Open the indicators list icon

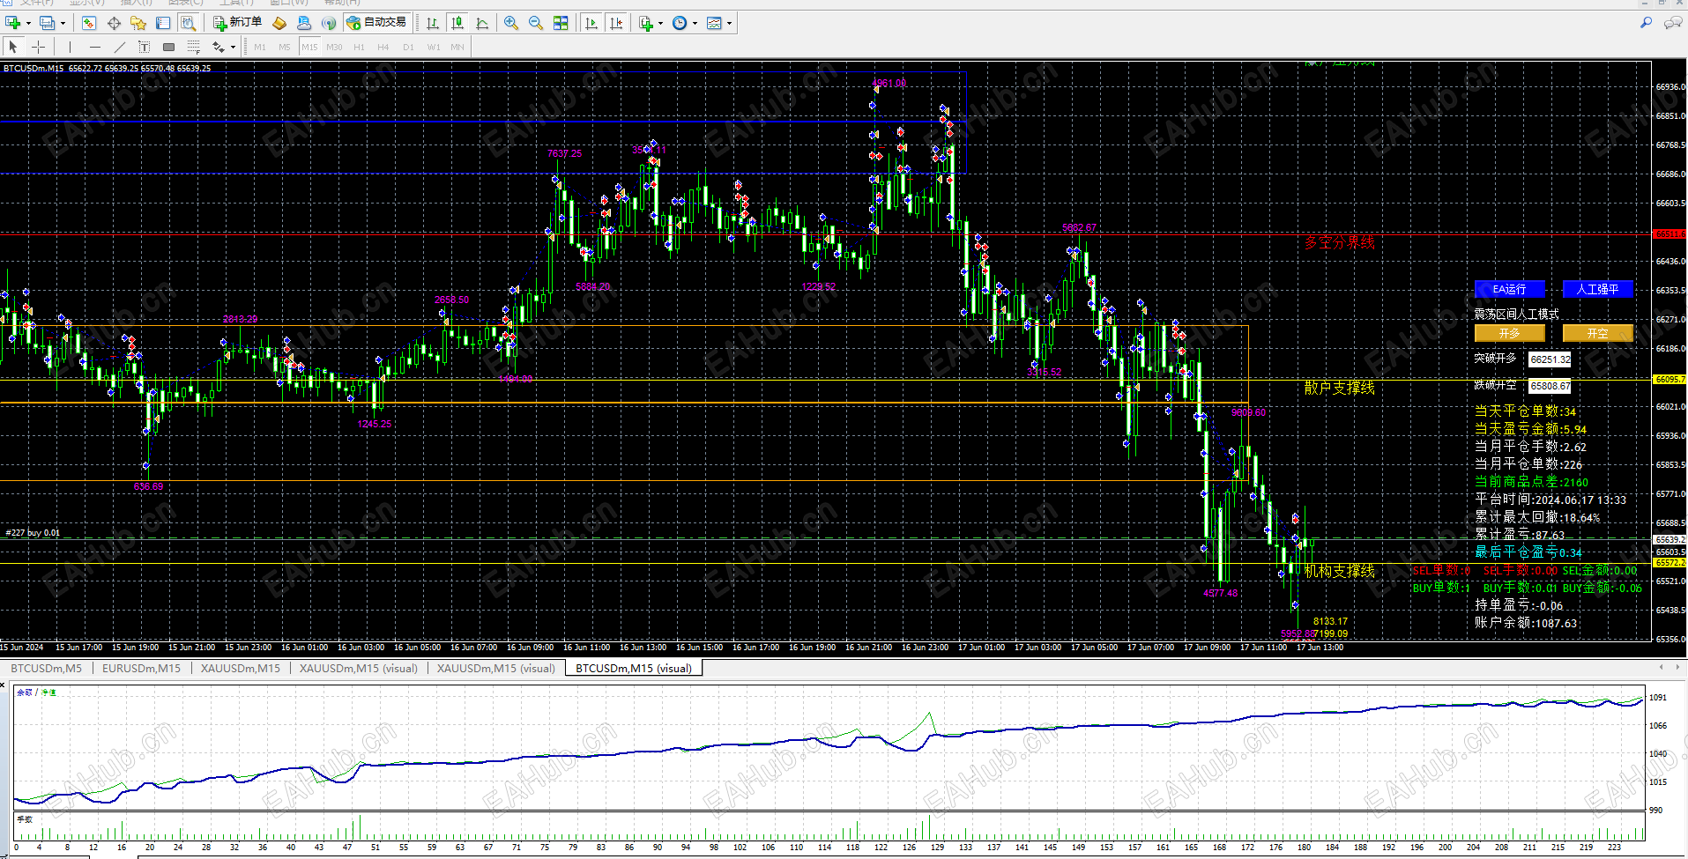(646, 23)
